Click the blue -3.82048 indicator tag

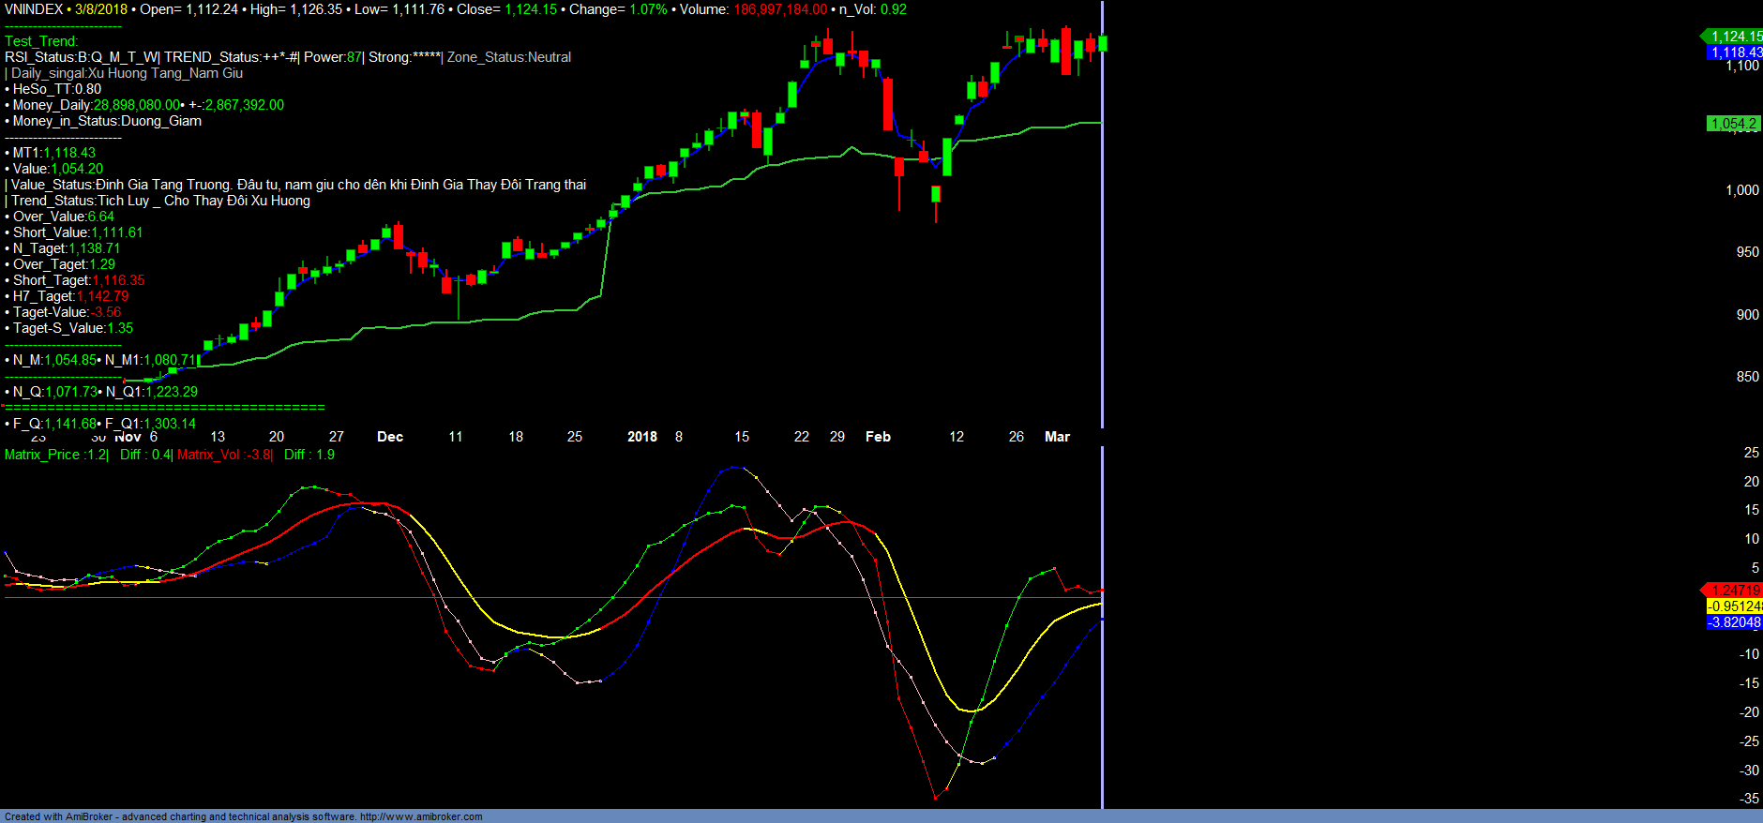click(x=1734, y=622)
